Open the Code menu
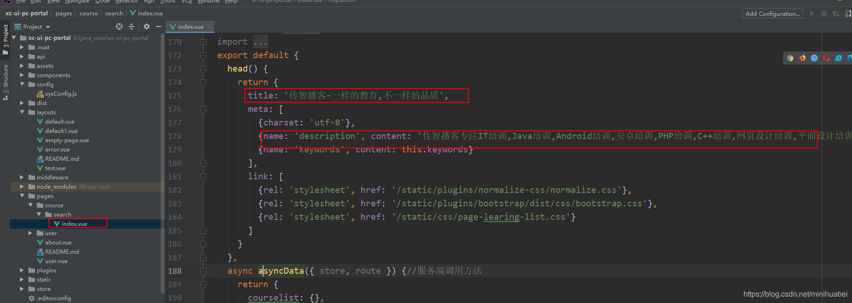Screen dimensions: 852x303 pos(102,2)
